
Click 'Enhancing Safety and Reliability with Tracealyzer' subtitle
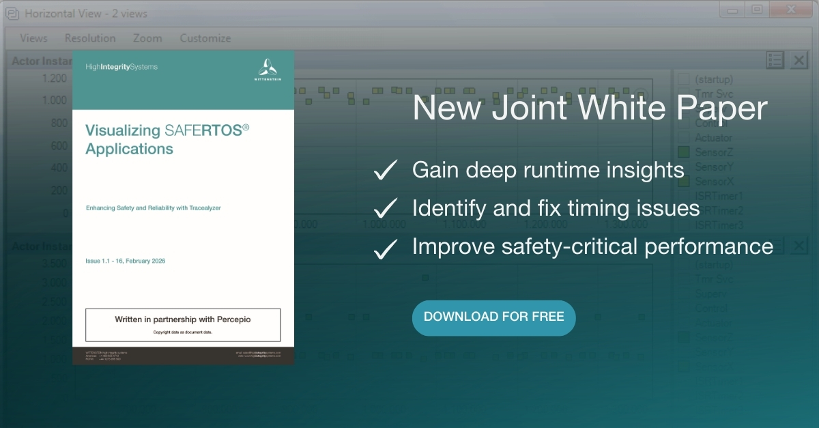pyautogui.click(x=153, y=208)
